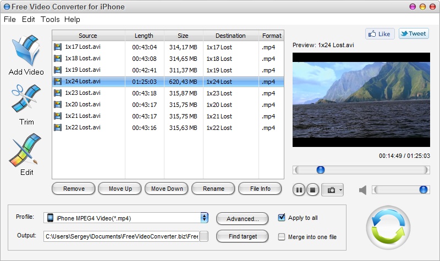Open the snapshot button dropdown arrow
This screenshot has width=440, height=261.
pos(340,190)
